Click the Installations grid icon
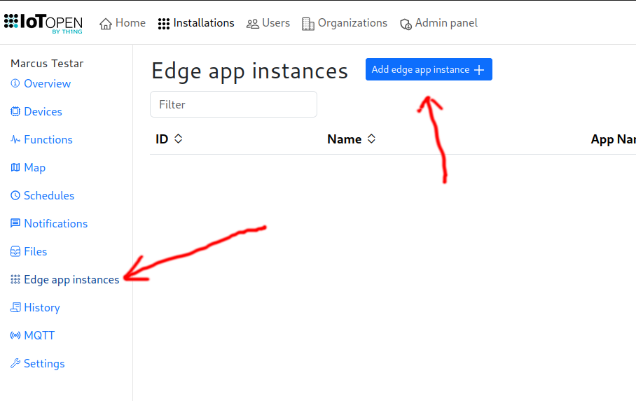 [x=164, y=24]
